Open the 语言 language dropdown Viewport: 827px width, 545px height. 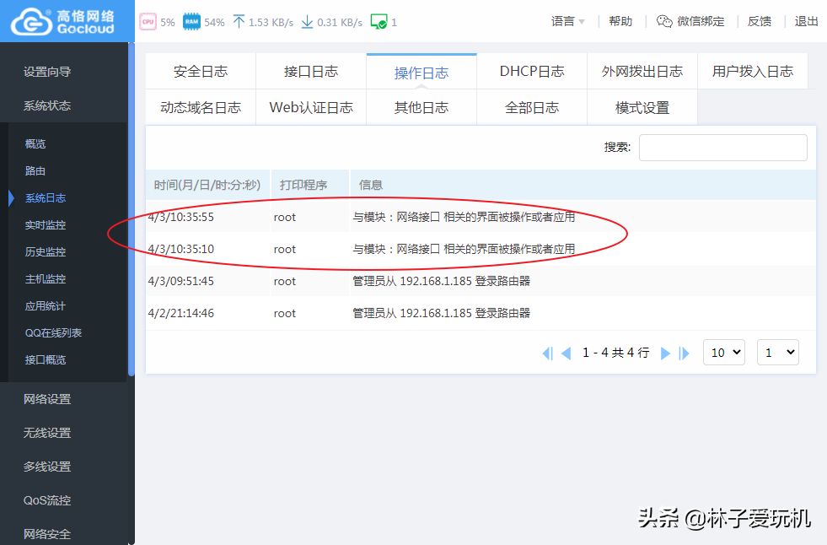click(x=567, y=22)
